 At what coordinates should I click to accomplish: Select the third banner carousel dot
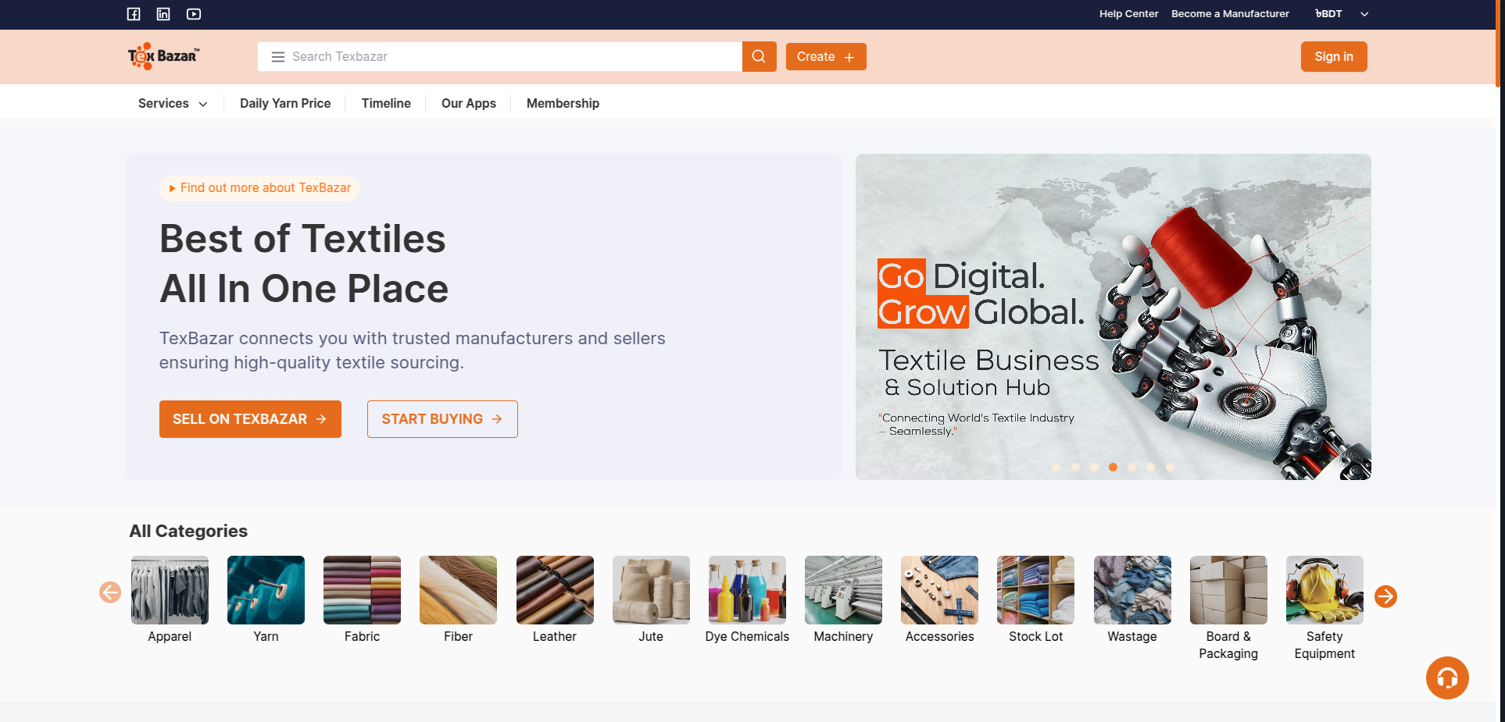pyautogui.click(x=1094, y=468)
